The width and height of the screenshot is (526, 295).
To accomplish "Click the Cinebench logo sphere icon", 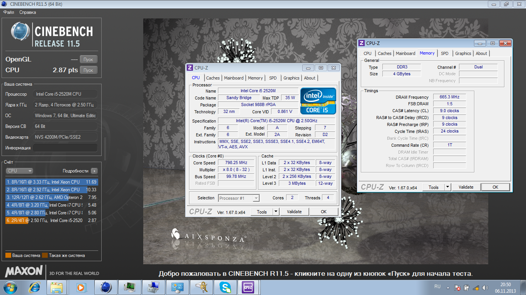I will pyautogui.click(x=20, y=32).
